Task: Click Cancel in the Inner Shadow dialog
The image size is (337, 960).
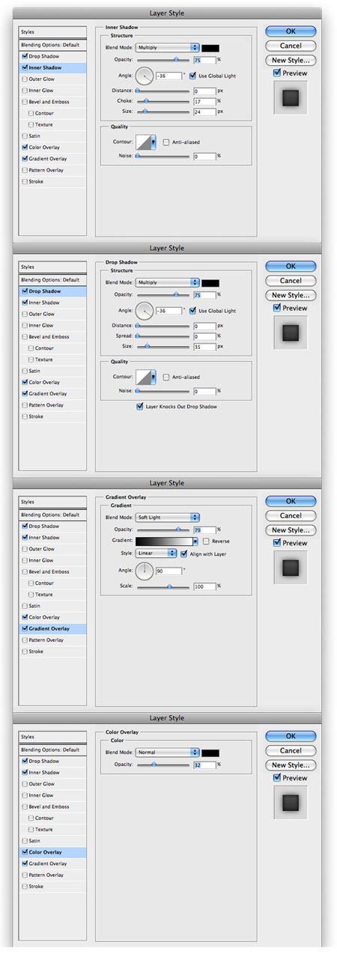Action: (291, 46)
